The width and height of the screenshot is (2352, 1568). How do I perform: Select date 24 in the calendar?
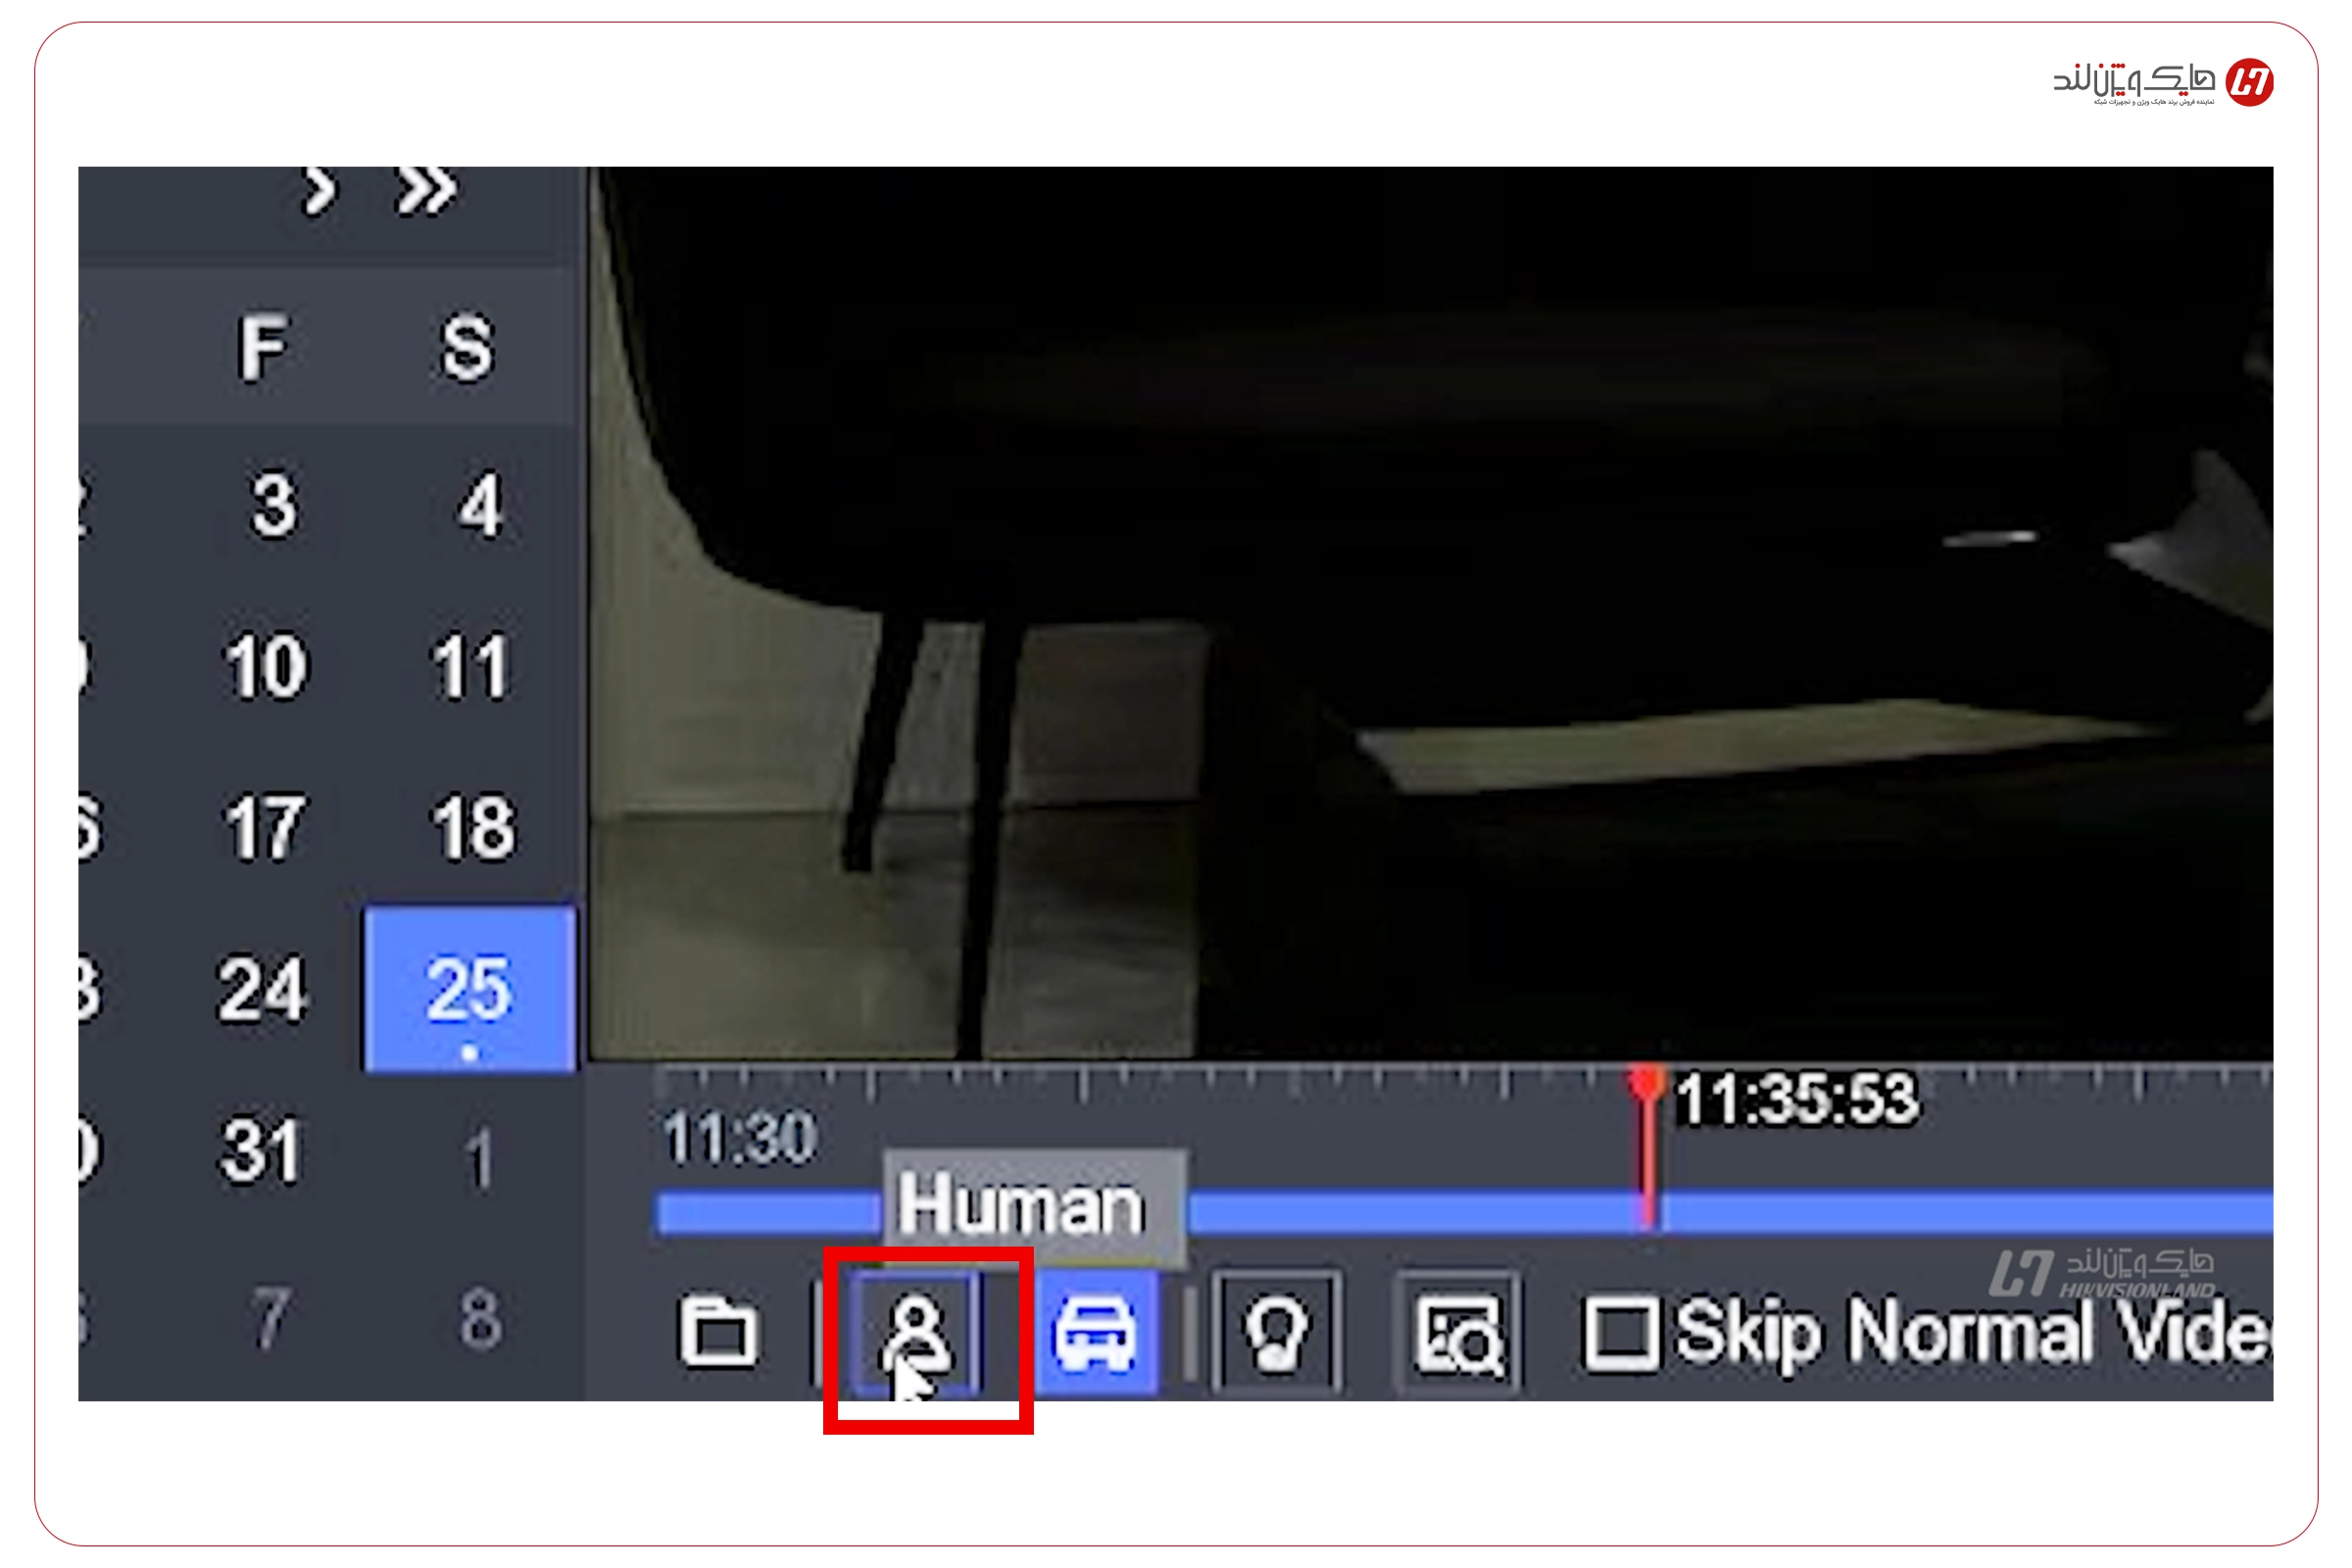[262, 989]
